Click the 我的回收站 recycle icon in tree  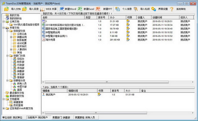coord(7,18)
